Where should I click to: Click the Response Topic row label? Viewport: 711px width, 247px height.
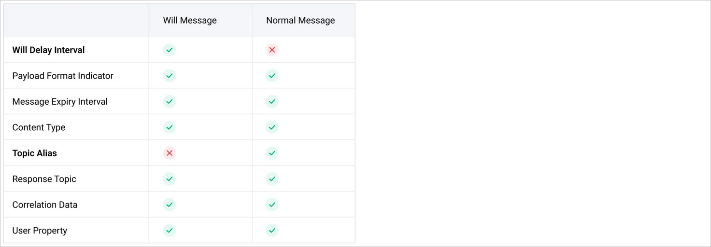pyautogui.click(x=44, y=179)
